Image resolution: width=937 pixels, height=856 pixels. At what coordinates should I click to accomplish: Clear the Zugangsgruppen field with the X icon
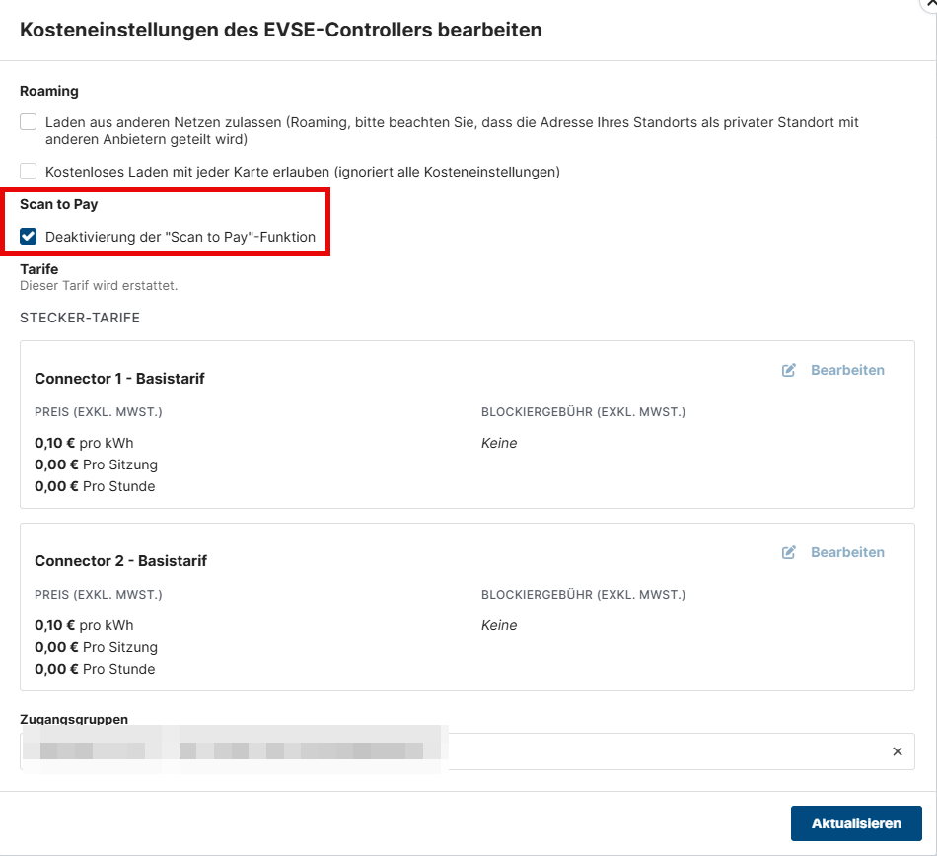pyautogui.click(x=898, y=751)
